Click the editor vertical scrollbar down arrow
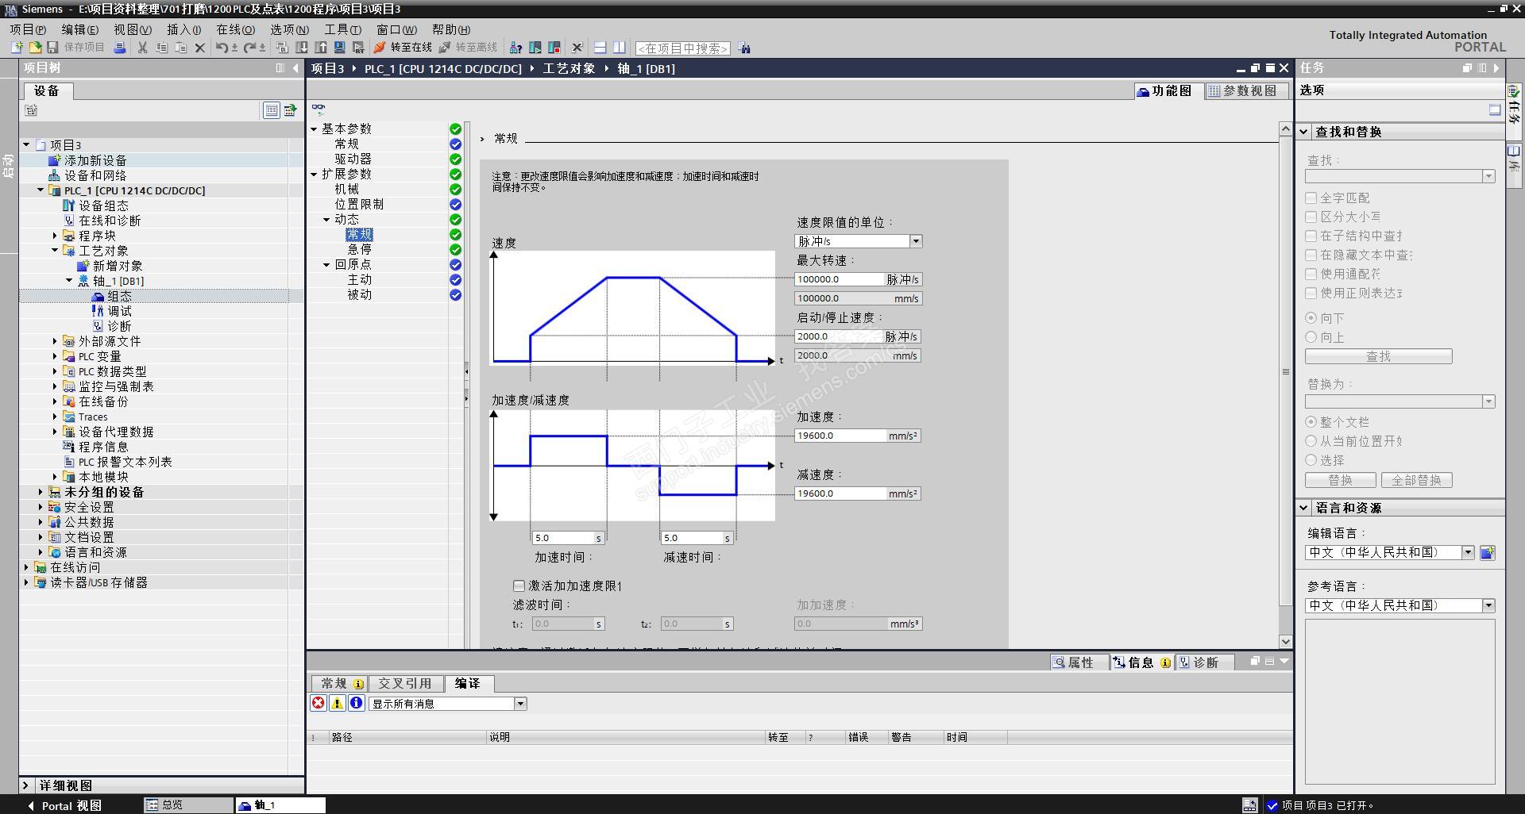This screenshot has width=1525, height=814. tap(1286, 641)
